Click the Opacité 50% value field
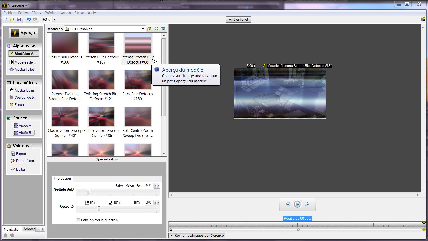This screenshot has width=428, height=241. click(149, 202)
